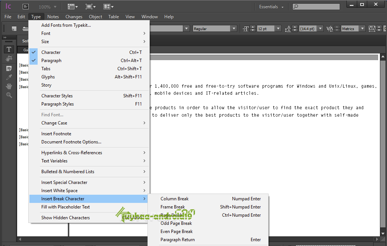Screen dimensions: 387x246
Task: Open Paragraph Styles panel
Action: [x=89, y=104]
